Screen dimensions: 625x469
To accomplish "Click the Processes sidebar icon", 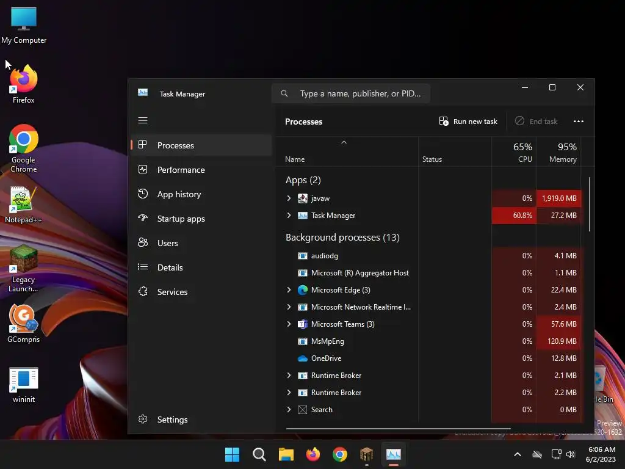I will point(143,145).
